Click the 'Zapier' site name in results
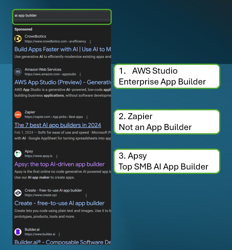232x250 pixels. coord(30,112)
